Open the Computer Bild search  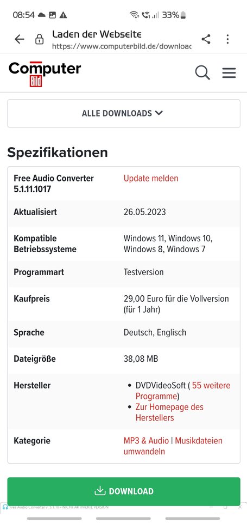click(x=202, y=72)
